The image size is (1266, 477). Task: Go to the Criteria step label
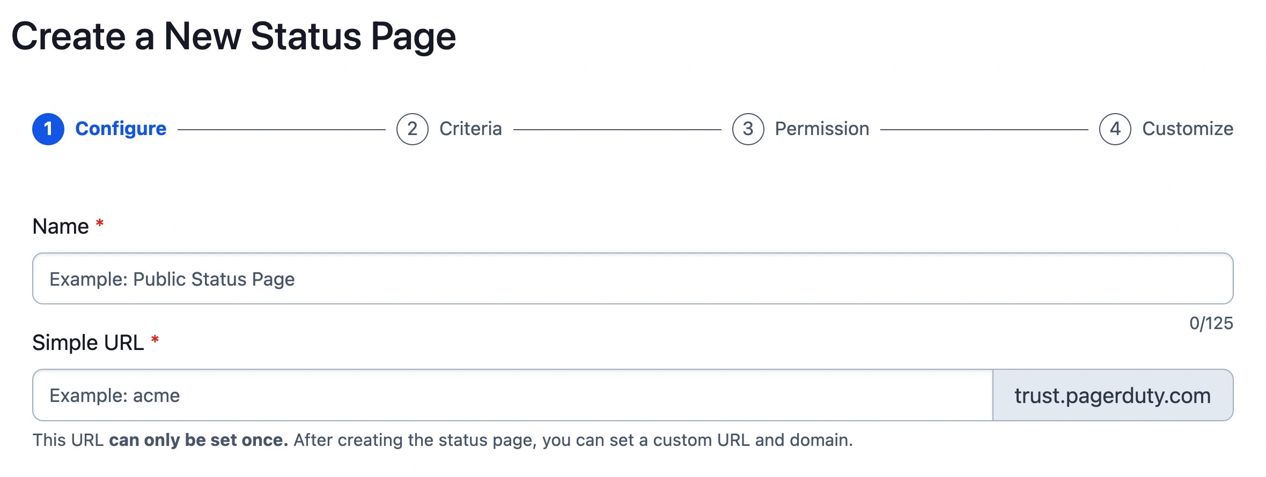coord(470,129)
